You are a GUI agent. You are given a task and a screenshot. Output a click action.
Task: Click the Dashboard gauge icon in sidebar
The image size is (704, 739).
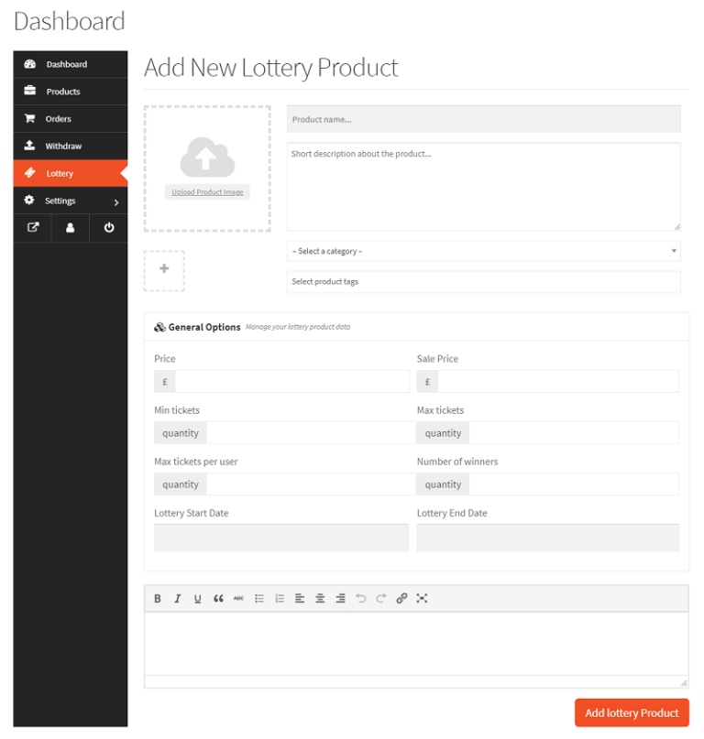(x=29, y=64)
